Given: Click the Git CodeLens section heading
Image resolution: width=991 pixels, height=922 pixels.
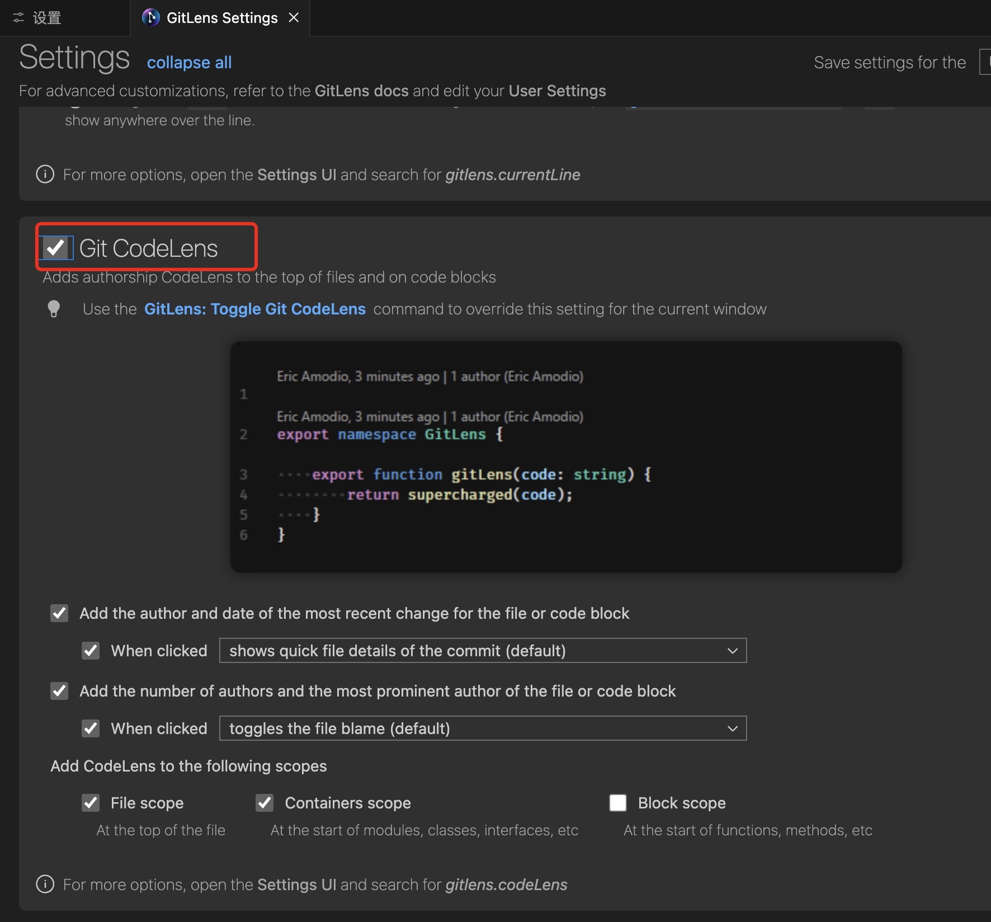Looking at the screenshot, I should click(x=148, y=248).
